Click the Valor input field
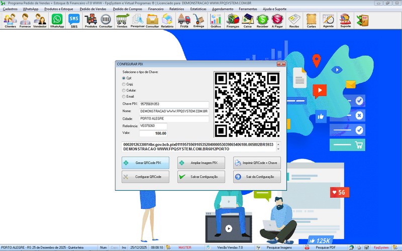The width and height of the screenshot is (402, 251). coord(153,134)
